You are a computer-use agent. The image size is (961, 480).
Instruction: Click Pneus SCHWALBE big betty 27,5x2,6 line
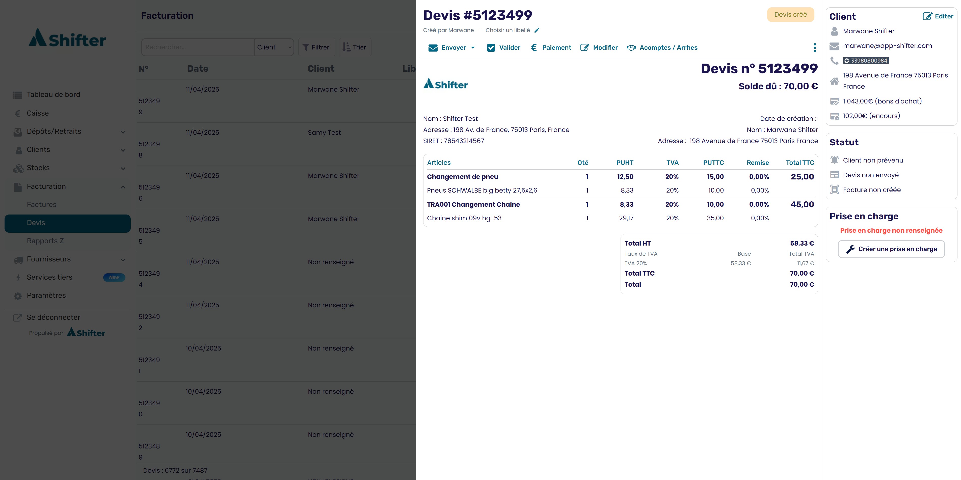[620, 191]
